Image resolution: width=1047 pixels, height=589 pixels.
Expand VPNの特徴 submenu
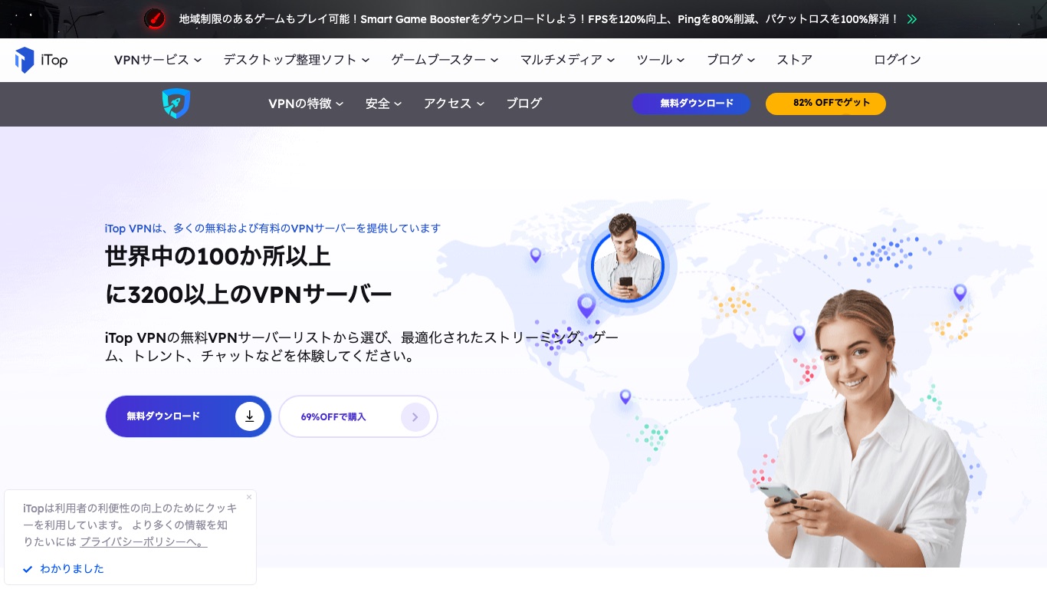click(x=306, y=104)
